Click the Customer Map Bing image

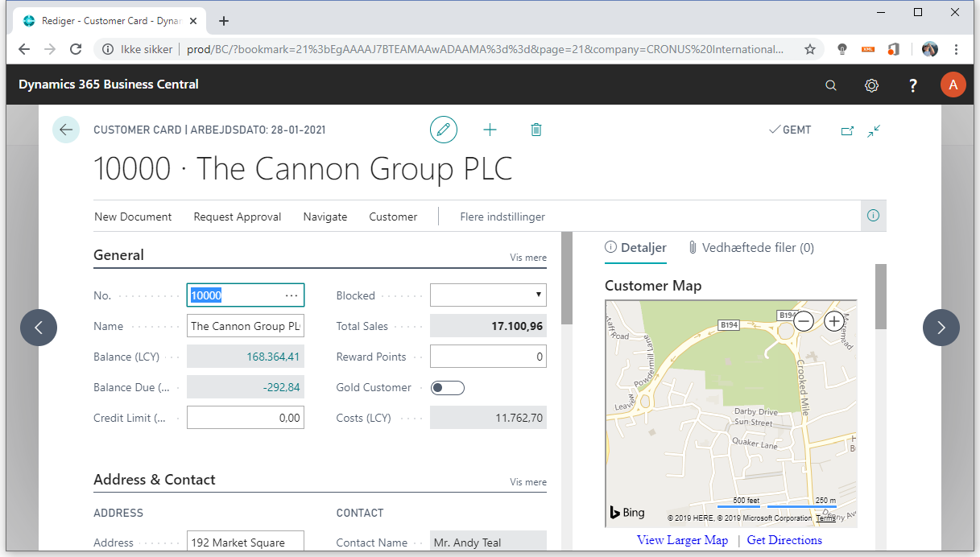coord(731,414)
